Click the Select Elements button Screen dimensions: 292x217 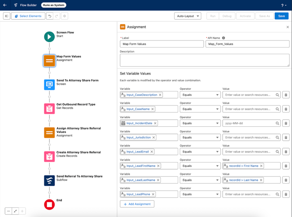click(28, 16)
